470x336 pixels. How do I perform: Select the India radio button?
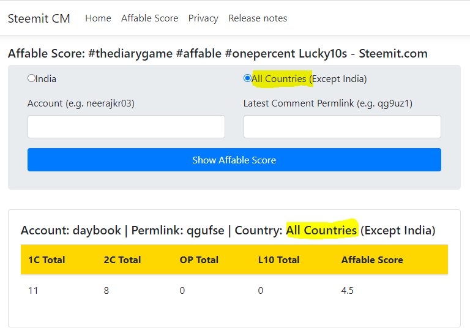coord(31,78)
